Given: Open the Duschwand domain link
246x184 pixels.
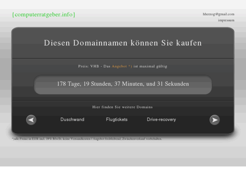Looking at the screenshot, I should (72, 120).
